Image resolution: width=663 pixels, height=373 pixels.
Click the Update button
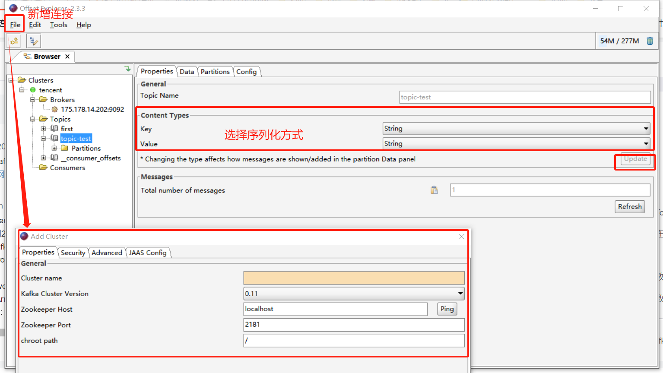(635, 159)
